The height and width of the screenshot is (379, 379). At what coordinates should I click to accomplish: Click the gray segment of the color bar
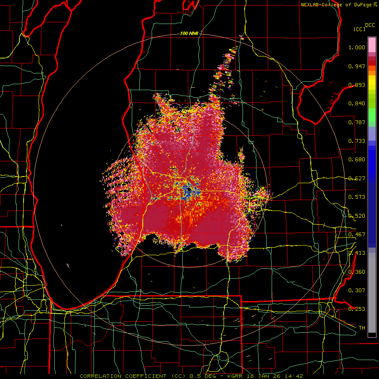[x=372, y=293]
